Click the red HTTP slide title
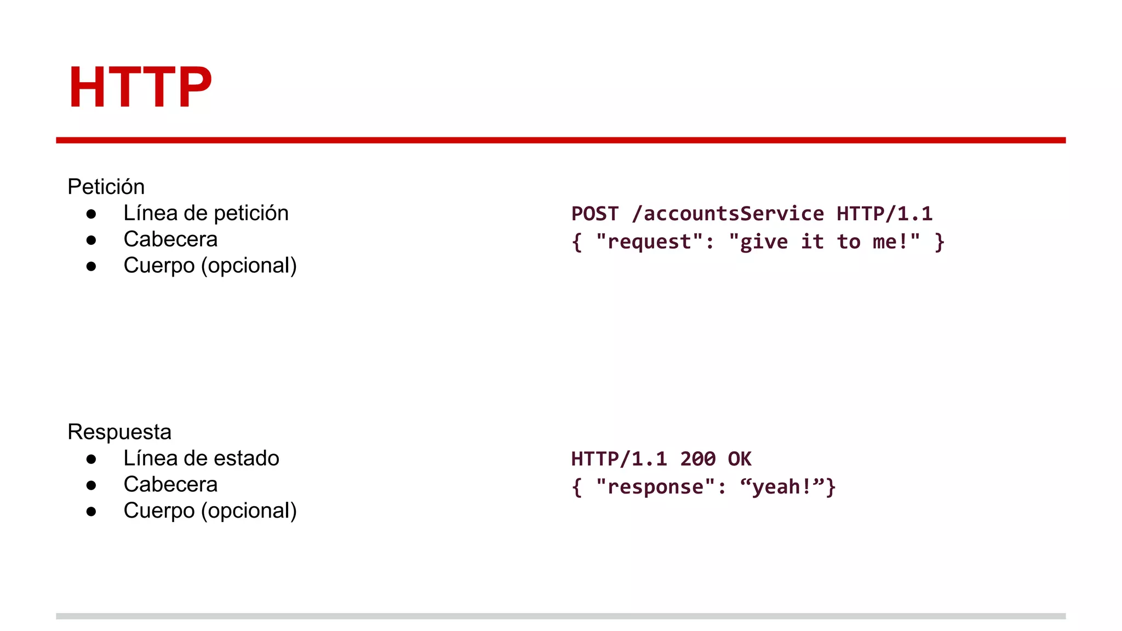1122x631 pixels. tap(140, 87)
